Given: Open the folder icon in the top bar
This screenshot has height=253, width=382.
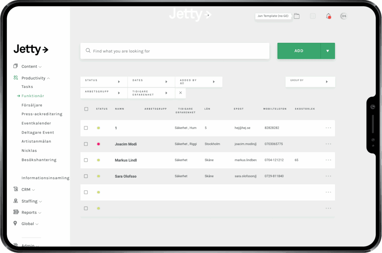Looking at the screenshot, I should 297,16.
